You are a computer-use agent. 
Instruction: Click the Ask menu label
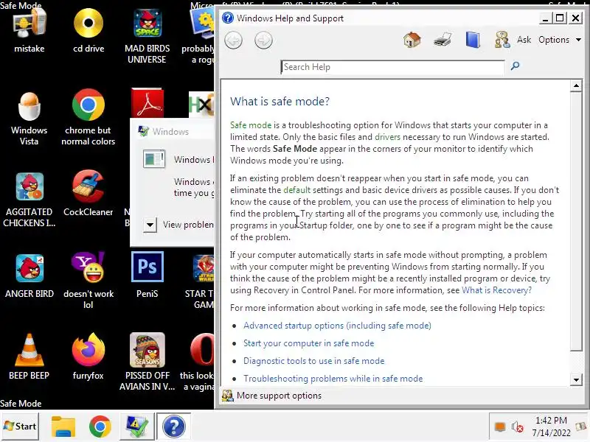pyautogui.click(x=524, y=40)
